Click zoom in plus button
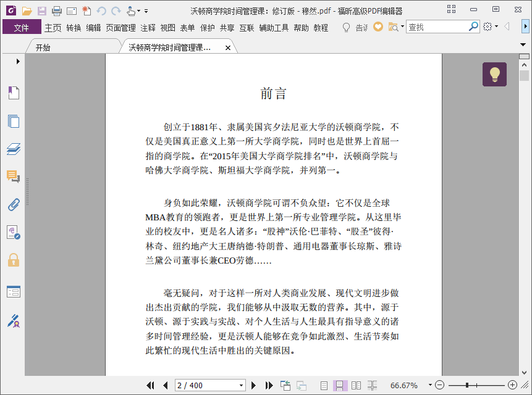 click(512, 385)
